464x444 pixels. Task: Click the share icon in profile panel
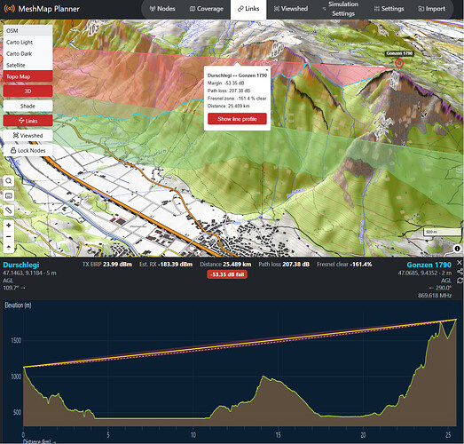460,272
